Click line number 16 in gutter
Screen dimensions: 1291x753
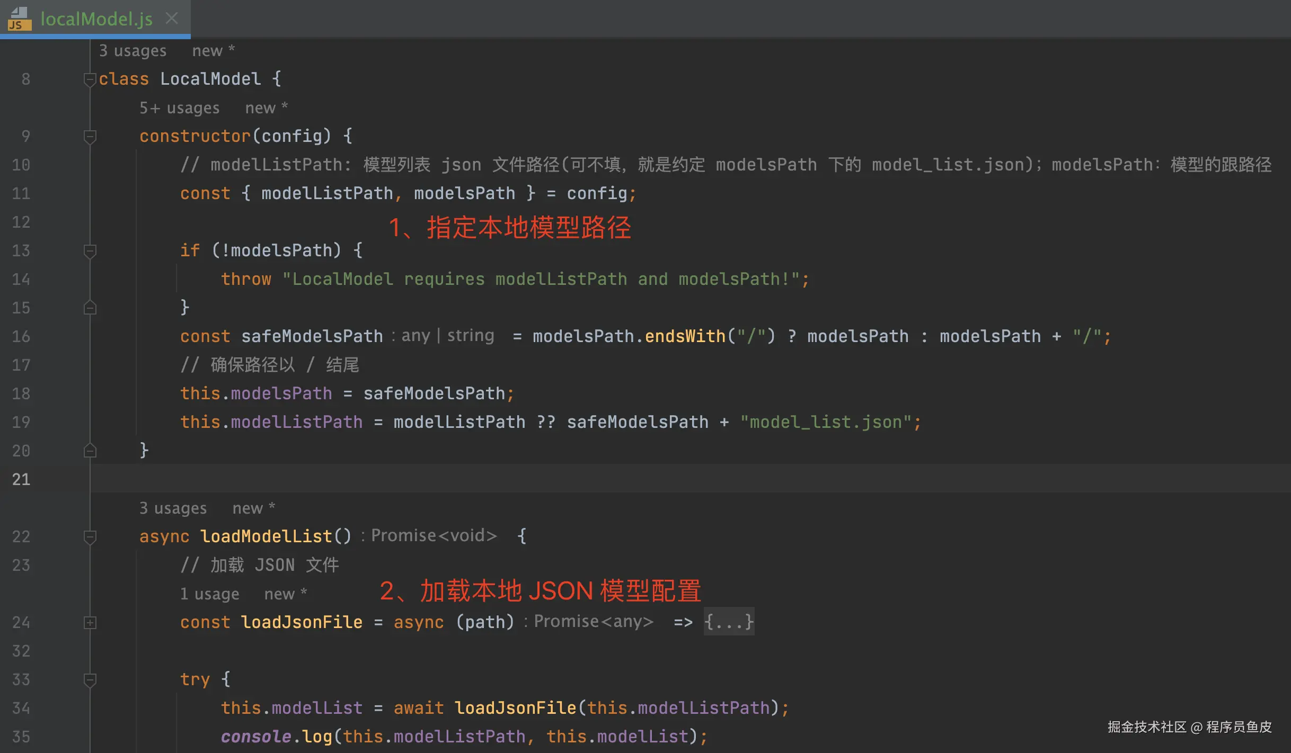pos(21,337)
